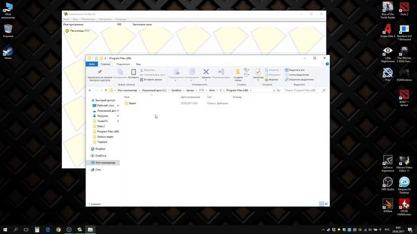Click the 1111 breadcrumb in the address bar

tap(201, 90)
